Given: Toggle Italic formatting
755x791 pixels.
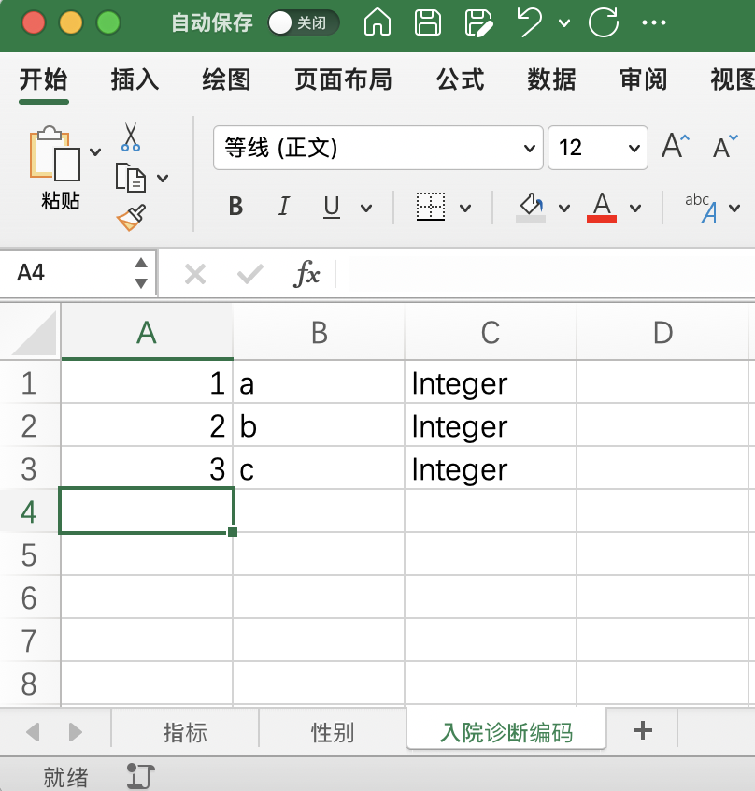Looking at the screenshot, I should pos(284,207).
